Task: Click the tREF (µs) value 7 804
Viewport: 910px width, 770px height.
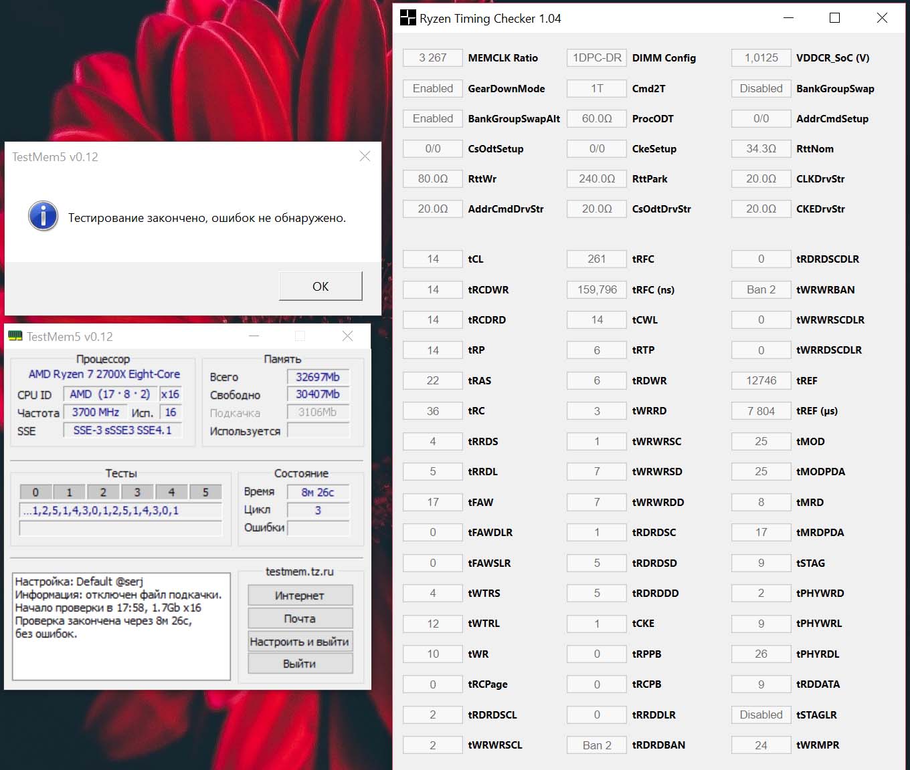Action: [x=761, y=410]
